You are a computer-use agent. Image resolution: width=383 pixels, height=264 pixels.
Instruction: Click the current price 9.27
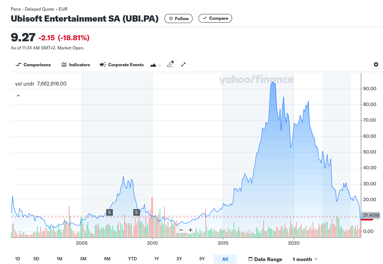point(23,38)
